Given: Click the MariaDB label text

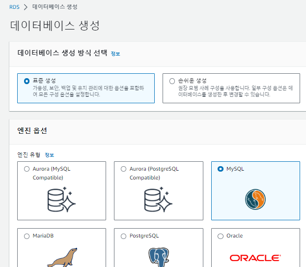Looking at the screenshot, I should point(43,236).
